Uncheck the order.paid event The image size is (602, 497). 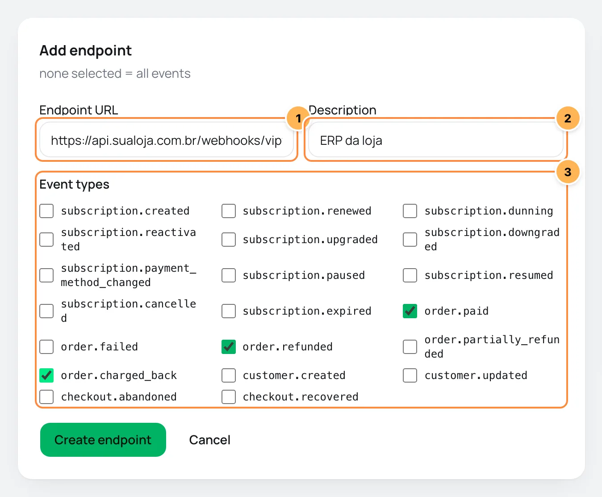point(410,311)
